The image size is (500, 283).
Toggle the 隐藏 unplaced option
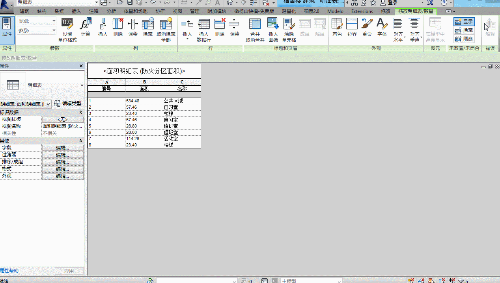pyautogui.click(x=464, y=30)
